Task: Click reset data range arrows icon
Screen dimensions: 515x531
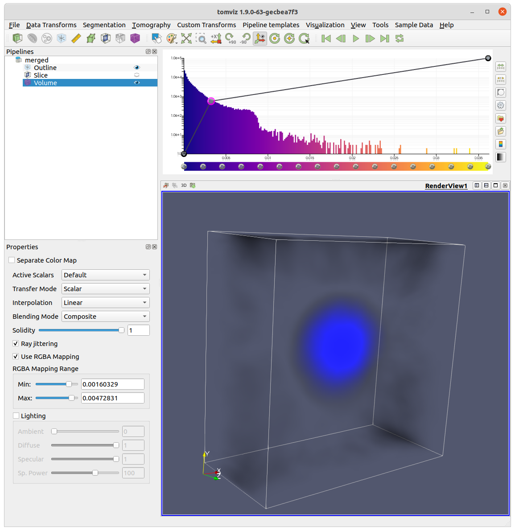Action: click(501, 67)
